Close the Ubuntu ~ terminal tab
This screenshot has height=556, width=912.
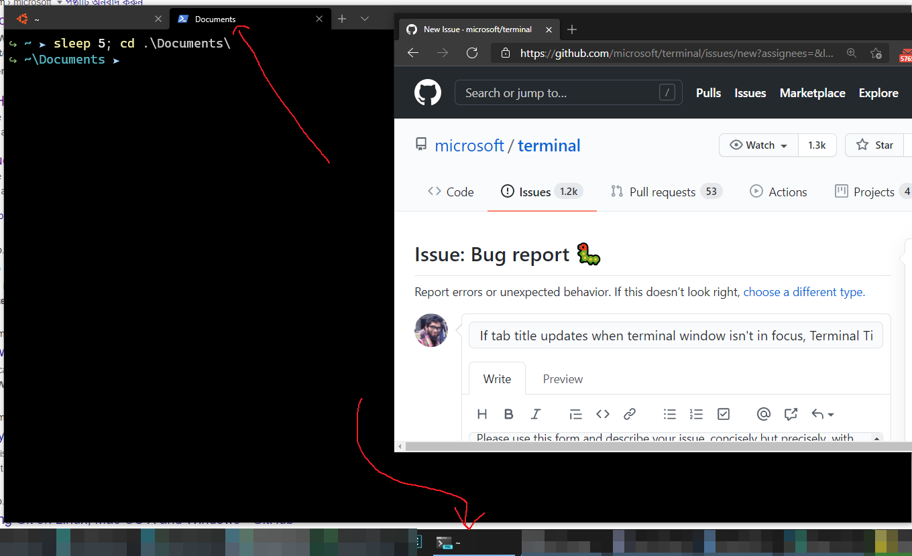[x=158, y=19]
